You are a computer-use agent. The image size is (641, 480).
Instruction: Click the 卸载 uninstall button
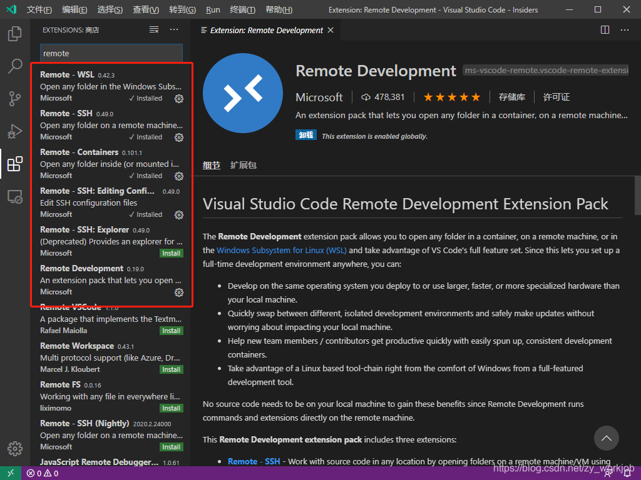coord(305,135)
